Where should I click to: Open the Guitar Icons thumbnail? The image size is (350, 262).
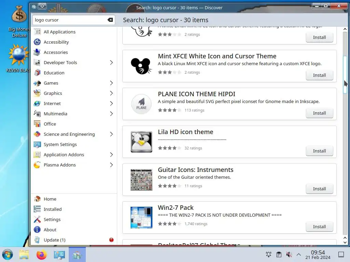[x=141, y=180]
